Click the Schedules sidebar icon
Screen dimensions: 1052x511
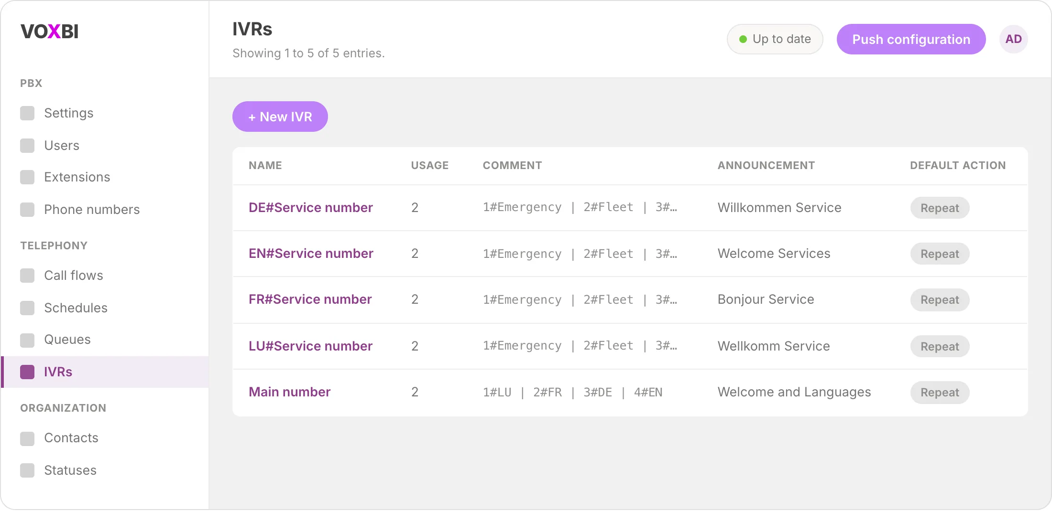point(27,308)
